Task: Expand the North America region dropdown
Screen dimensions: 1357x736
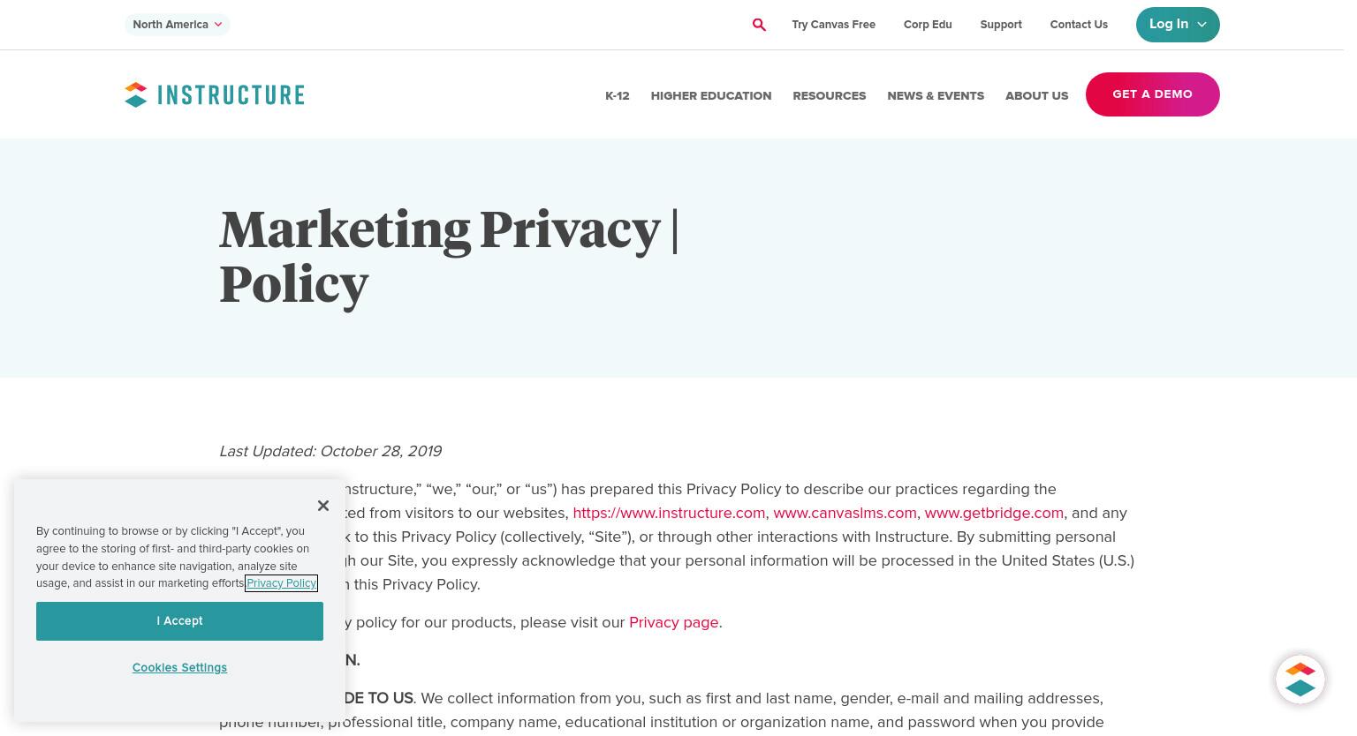Action: (x=178, y=25)
